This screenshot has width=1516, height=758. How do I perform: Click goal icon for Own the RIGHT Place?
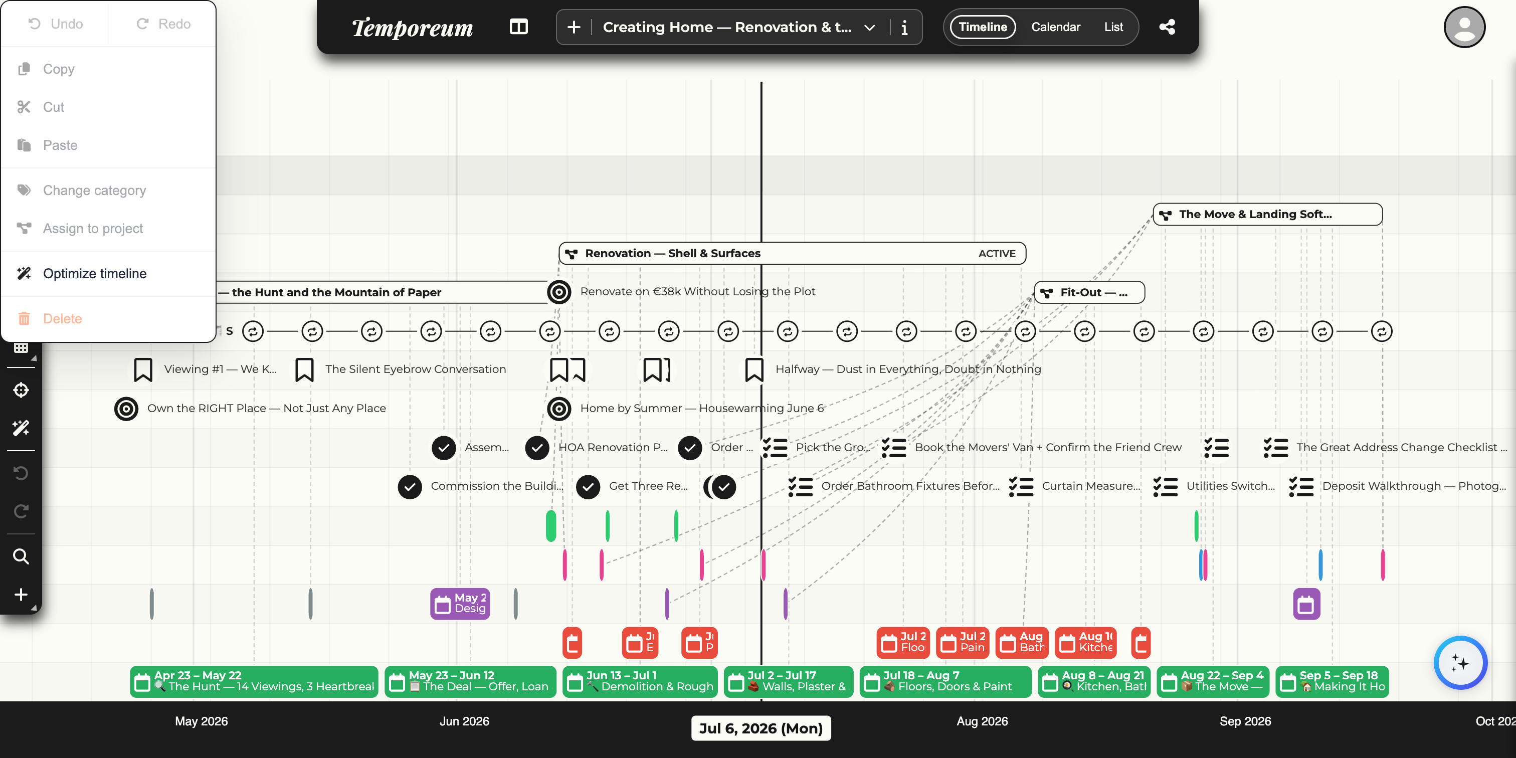tap(126, 409)
